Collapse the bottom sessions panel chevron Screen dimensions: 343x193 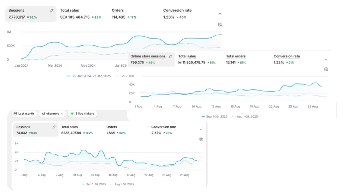point(201,130)
